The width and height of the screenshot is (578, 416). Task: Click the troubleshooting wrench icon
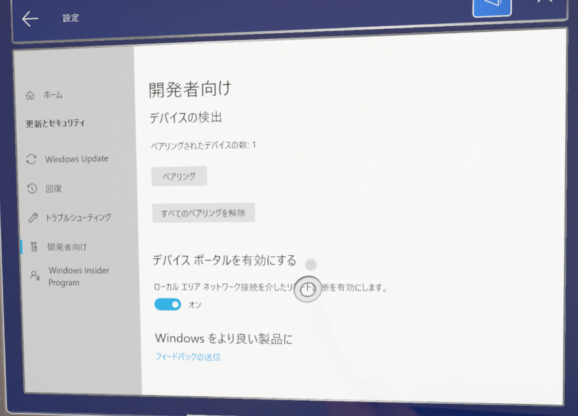(33, 218)
